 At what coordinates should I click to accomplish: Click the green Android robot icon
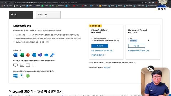(x=28, y=76)
